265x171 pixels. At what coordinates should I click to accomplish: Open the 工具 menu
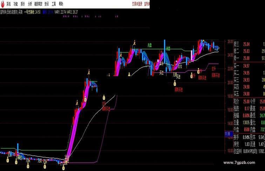tap(54, 4)
